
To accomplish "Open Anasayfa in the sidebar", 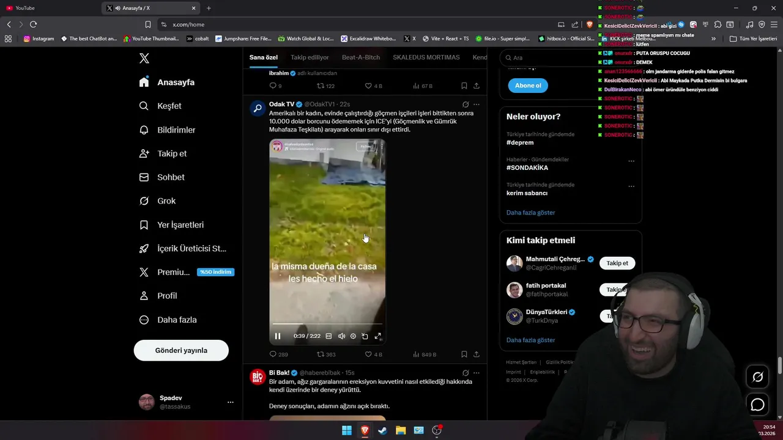I will point(167,82).
